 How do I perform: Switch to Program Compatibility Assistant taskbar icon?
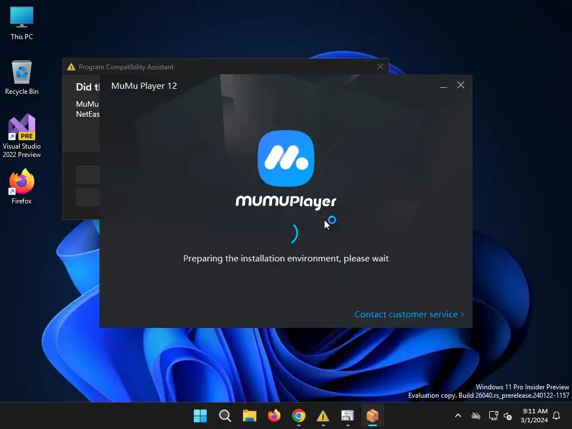coord(323,416)
